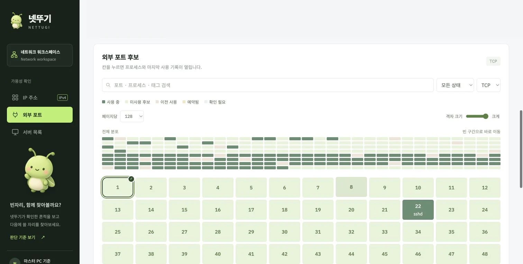Choose port cell 12
The image size is (523, 264).
485,188
